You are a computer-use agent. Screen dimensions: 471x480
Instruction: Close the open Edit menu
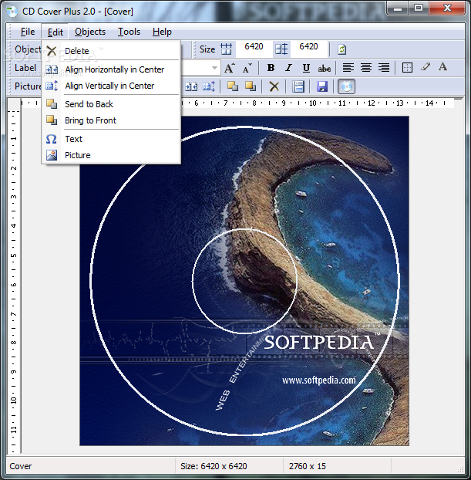coord(55,32)
